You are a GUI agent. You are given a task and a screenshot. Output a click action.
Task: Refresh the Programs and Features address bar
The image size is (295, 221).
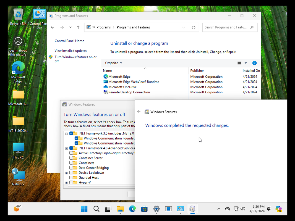tap(194, 27)
